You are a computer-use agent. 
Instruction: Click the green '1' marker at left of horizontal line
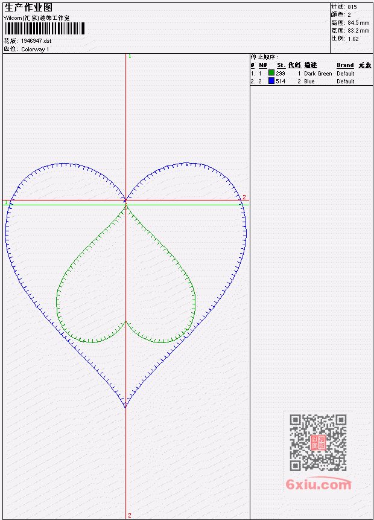tap(6, 202)
